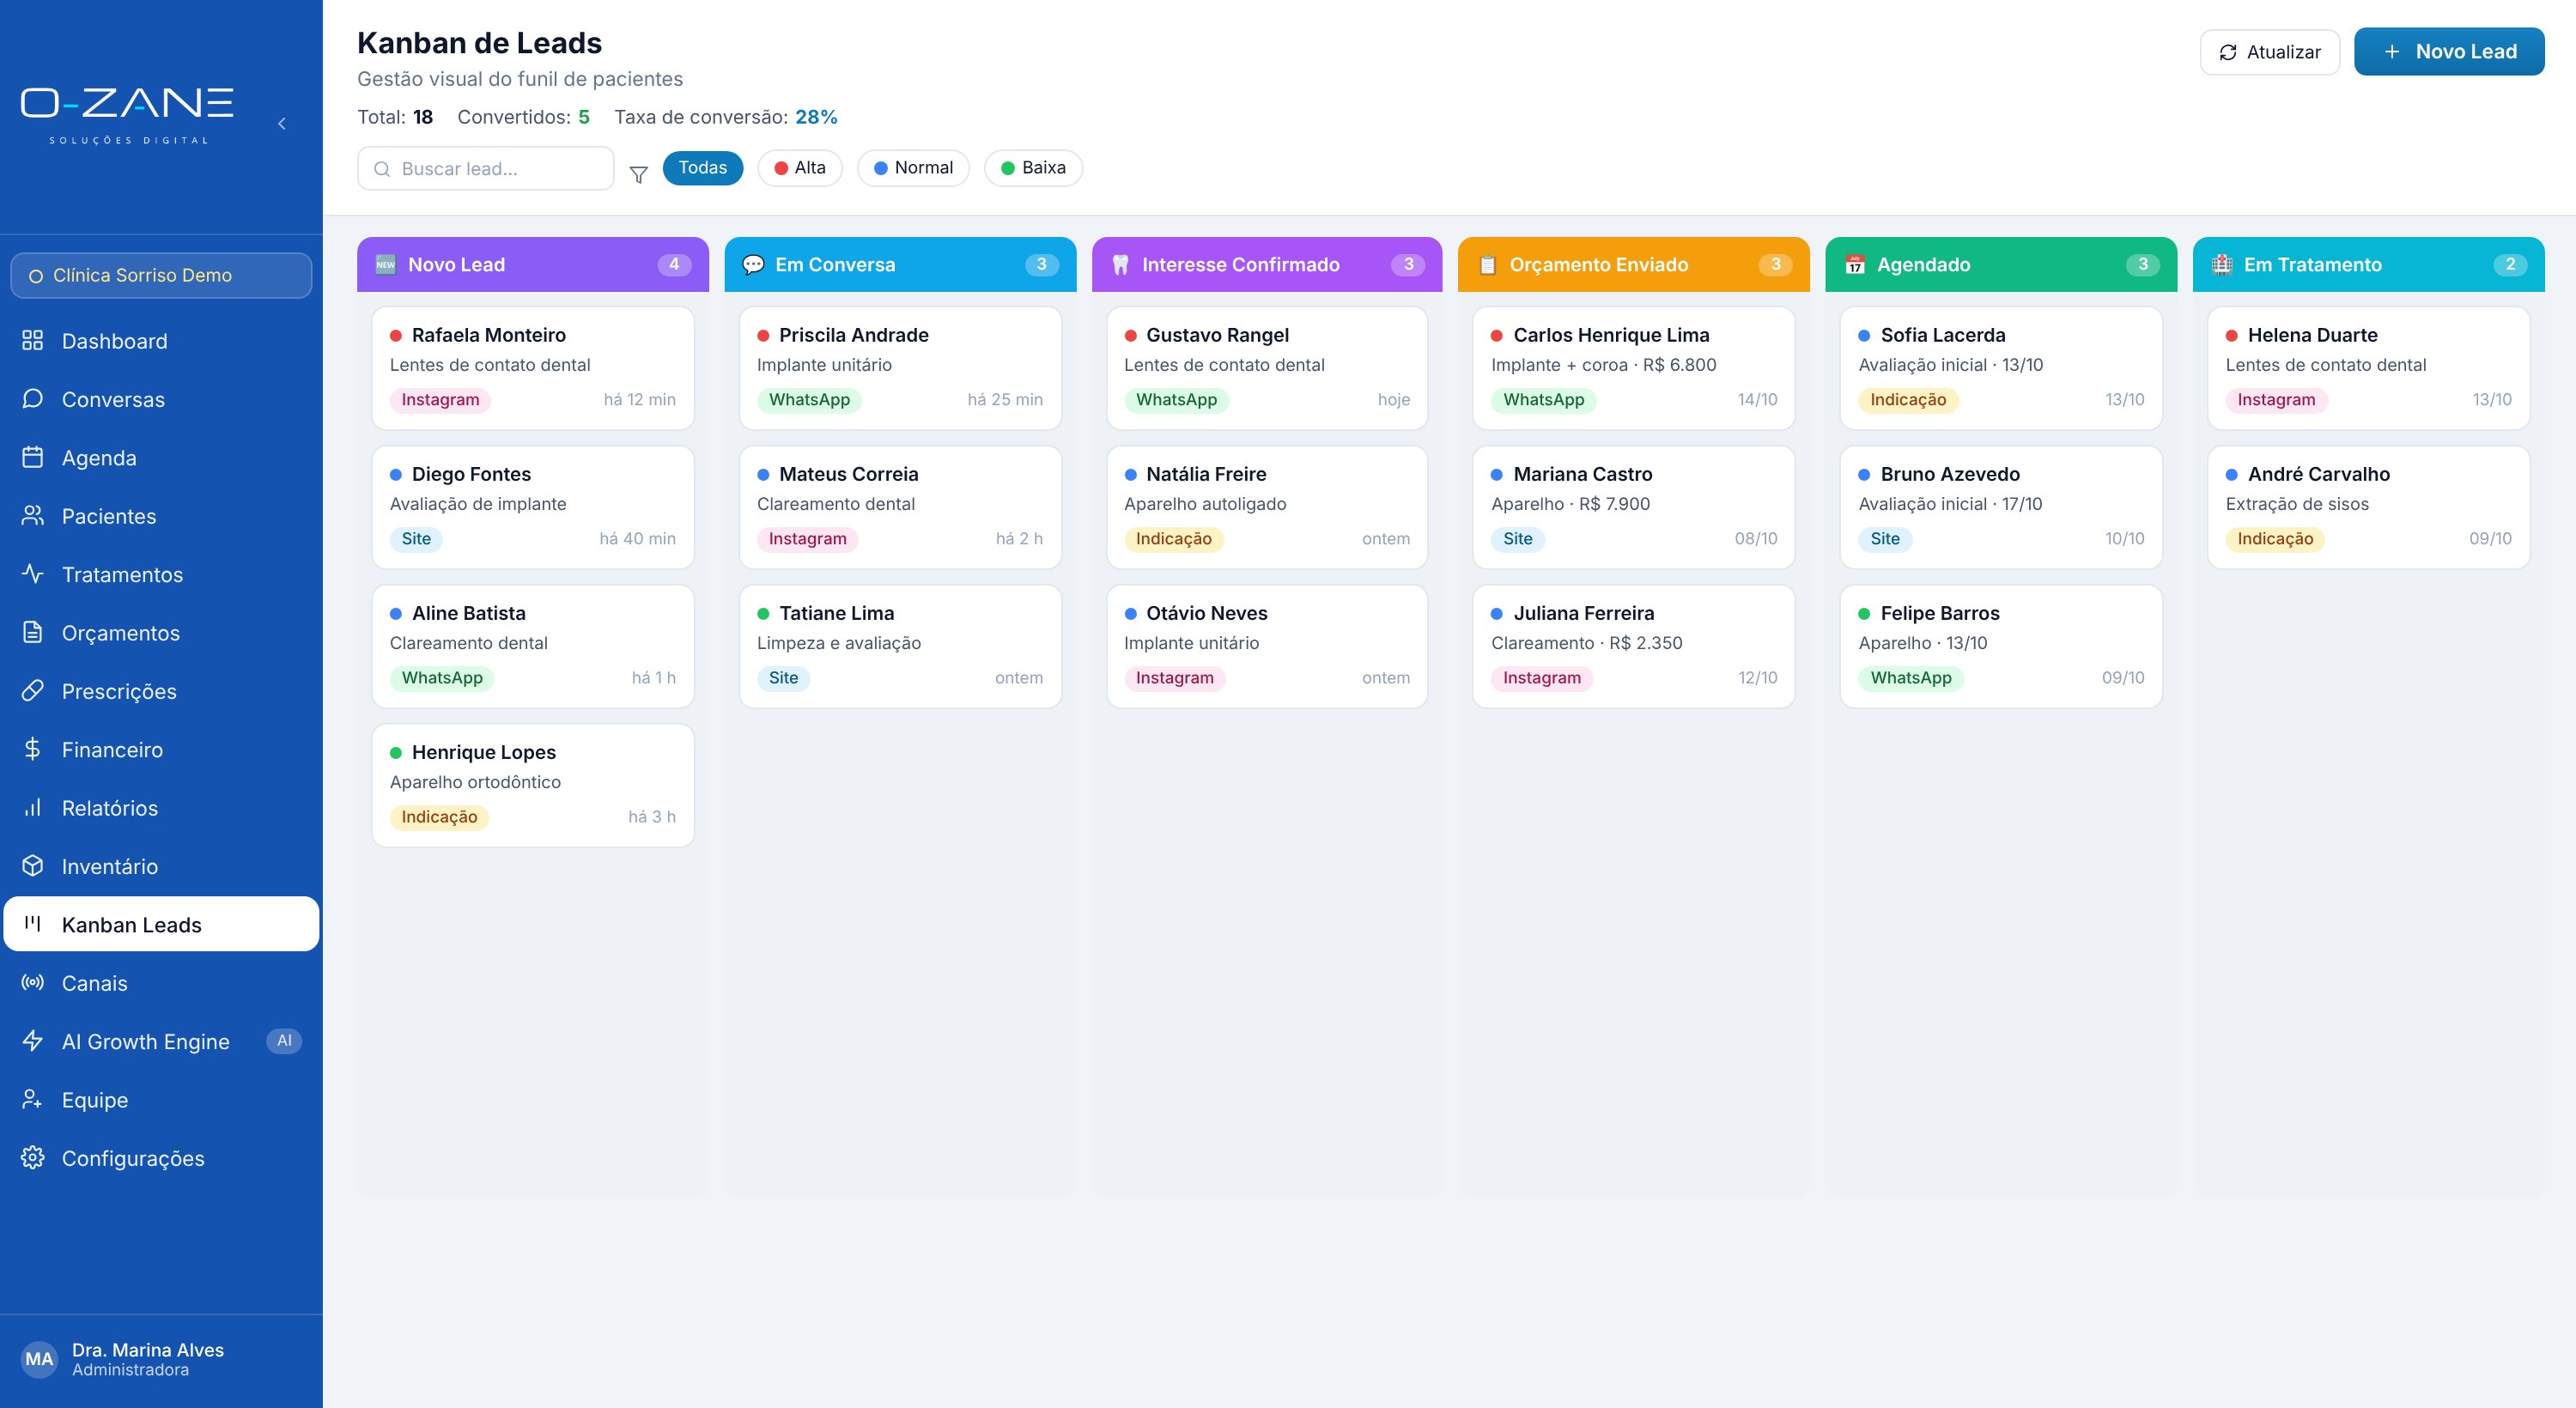
Task: Click the Tratamentos activity icon
Action: click(33, 574)
